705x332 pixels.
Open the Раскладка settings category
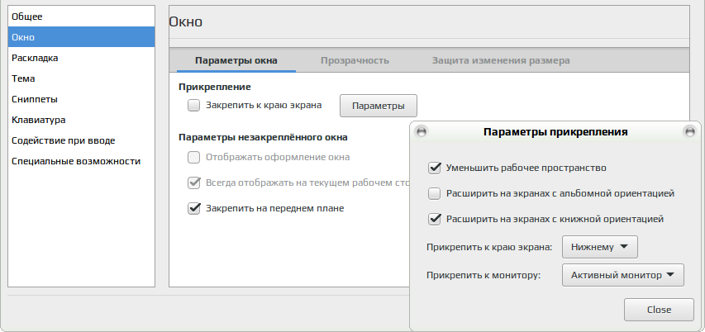click(x=81, y=58)
